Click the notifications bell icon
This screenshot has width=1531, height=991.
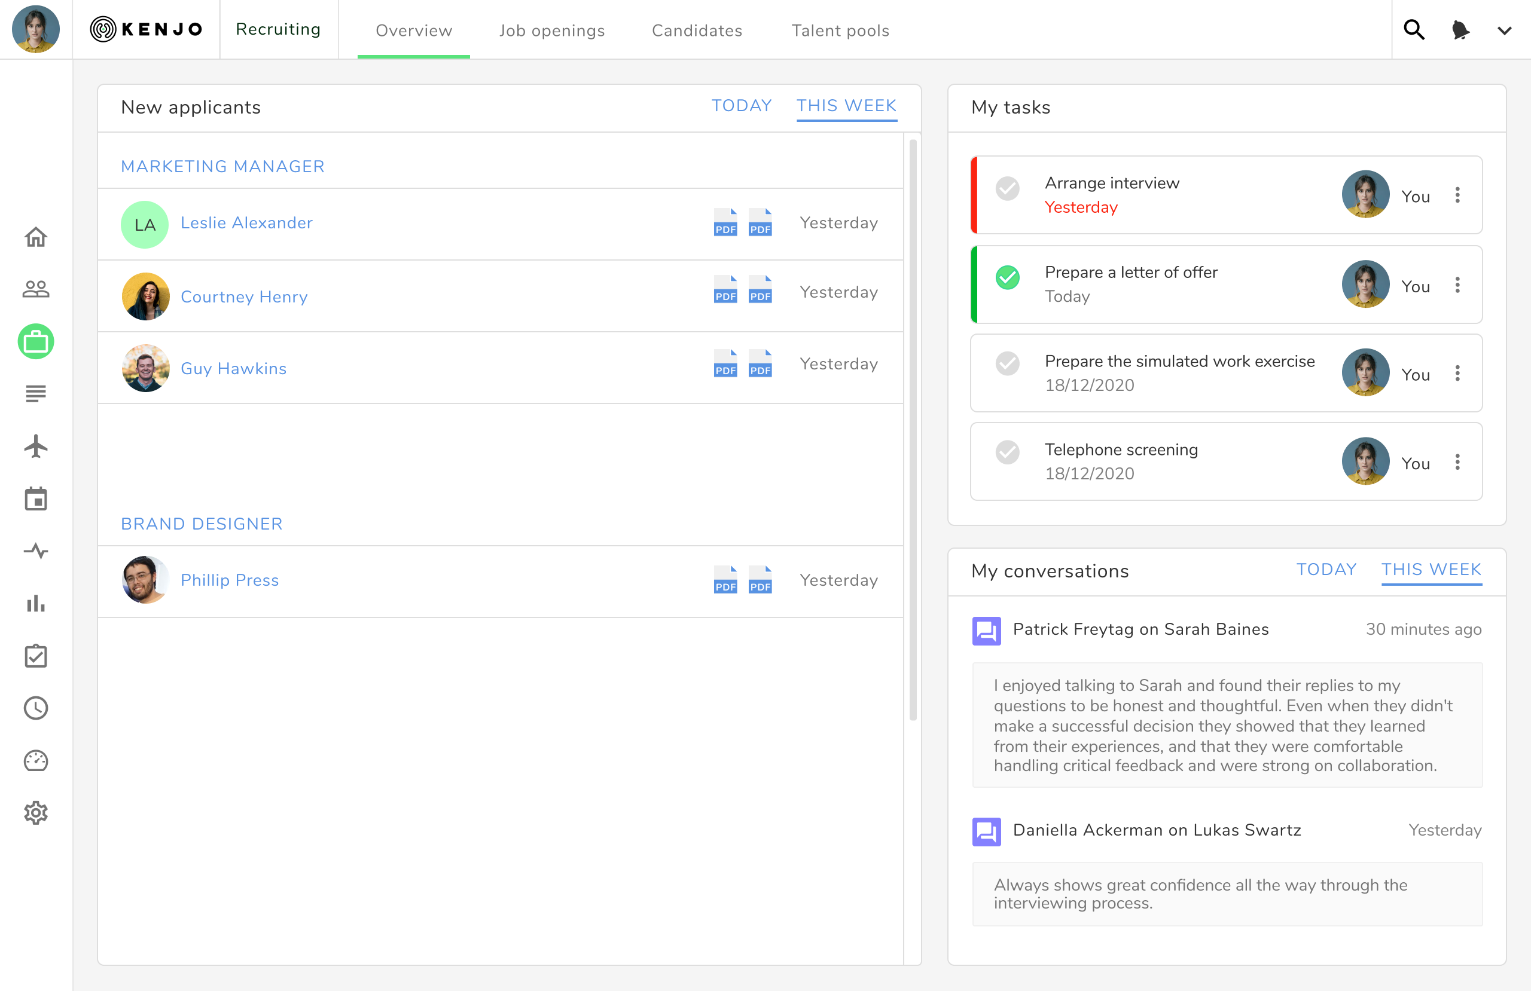click(1460, 29)
